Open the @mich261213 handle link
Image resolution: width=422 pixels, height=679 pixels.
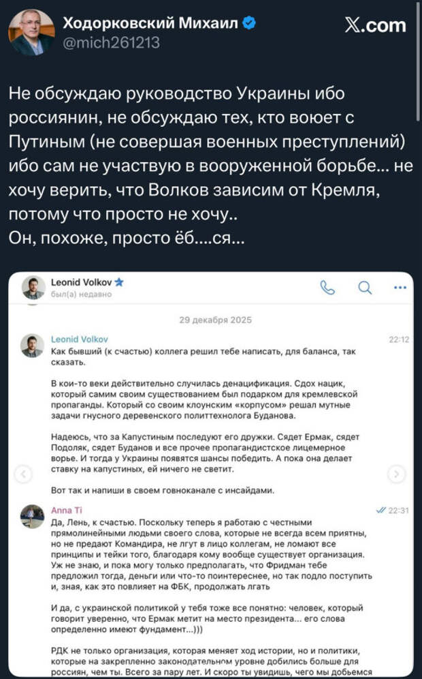click(x=111, y=43)
